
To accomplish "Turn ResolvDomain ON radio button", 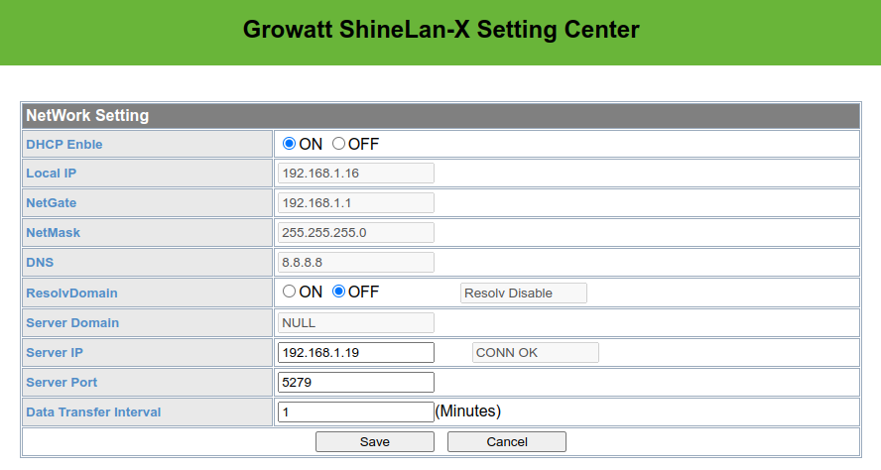I will 289,292.
